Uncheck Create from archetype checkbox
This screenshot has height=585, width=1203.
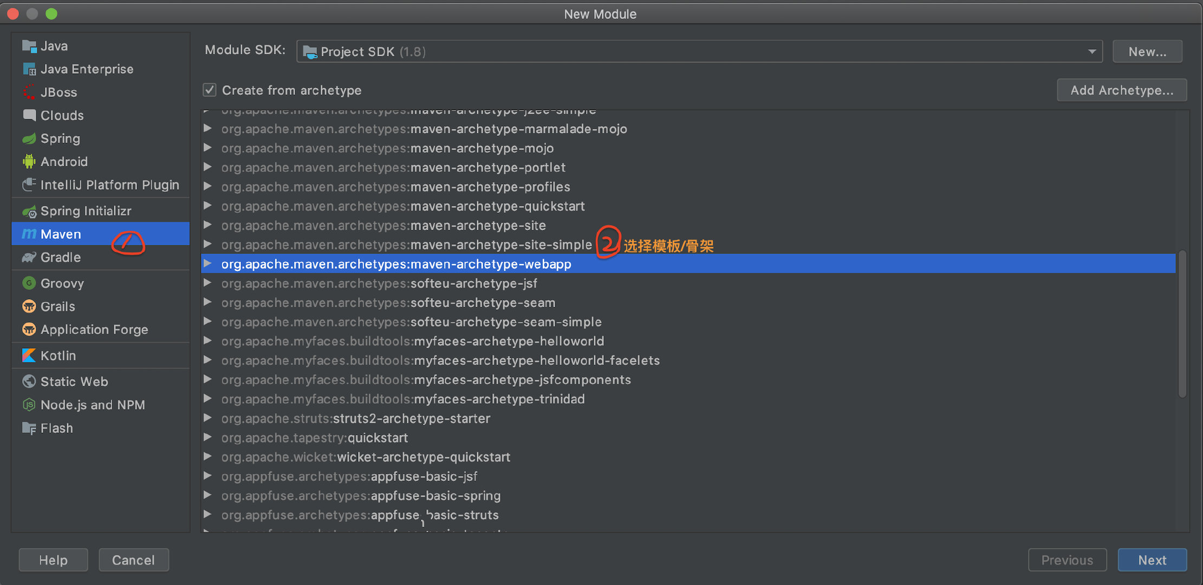tap(210, 90)
